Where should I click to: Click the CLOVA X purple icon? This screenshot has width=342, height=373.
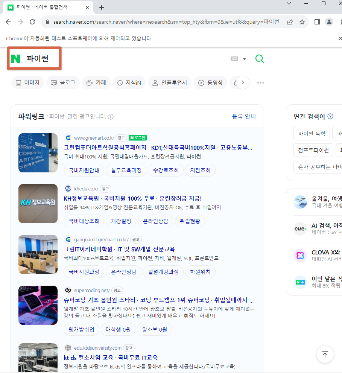click(x=300, y=256)
